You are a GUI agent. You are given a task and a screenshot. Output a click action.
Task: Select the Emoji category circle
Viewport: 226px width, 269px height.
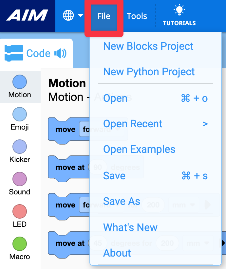19,114
